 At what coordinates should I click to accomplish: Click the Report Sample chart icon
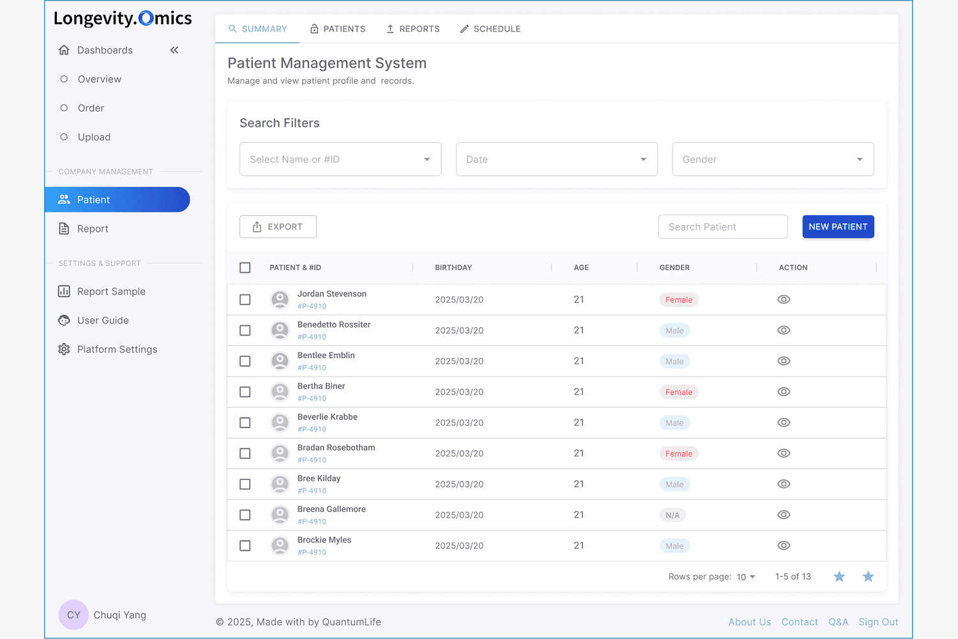pos(64,291)
